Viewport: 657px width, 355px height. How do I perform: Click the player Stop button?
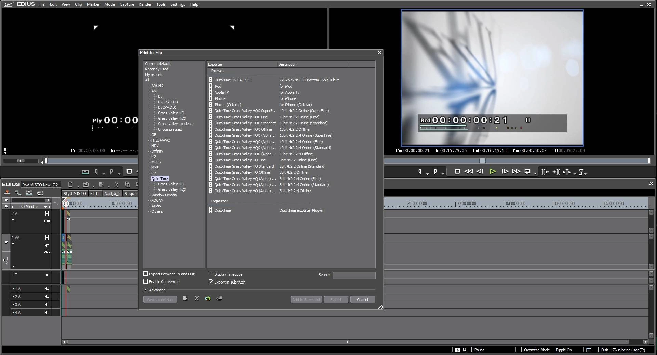tap(129, 171)
